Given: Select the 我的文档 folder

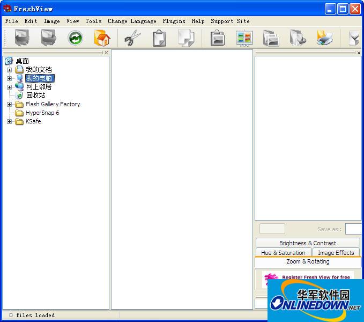Looking at the screenshot, I should click(39, 70).
